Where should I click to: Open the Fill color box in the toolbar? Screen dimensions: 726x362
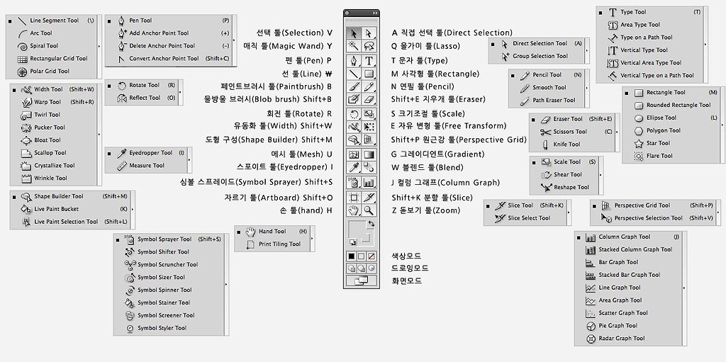tap(357, 229)
